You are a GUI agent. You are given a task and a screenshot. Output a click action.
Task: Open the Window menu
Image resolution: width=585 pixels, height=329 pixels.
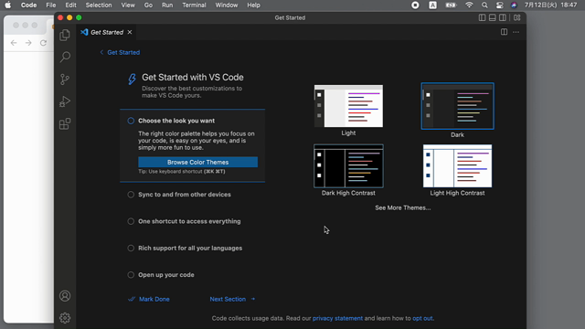[227, 5]
